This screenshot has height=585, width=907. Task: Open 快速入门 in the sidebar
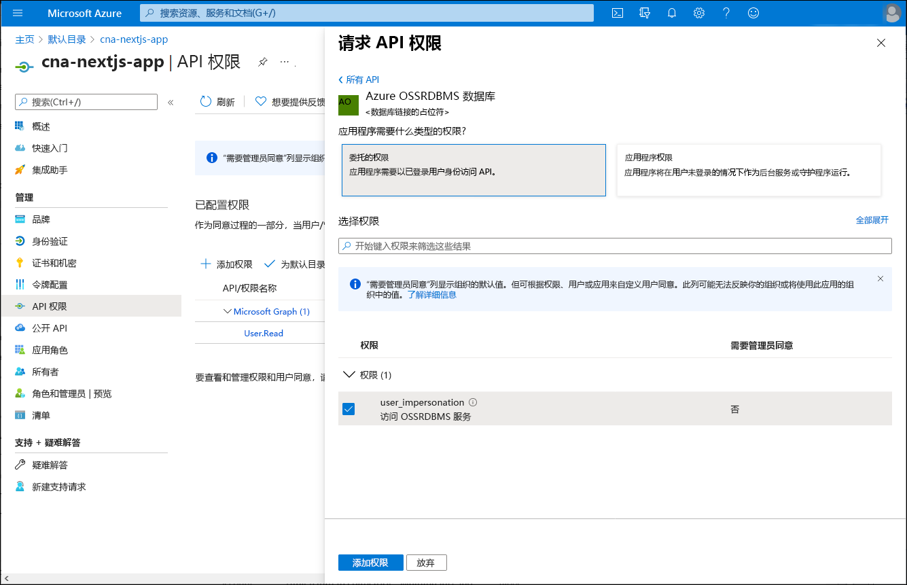click(x=50, y=148)
